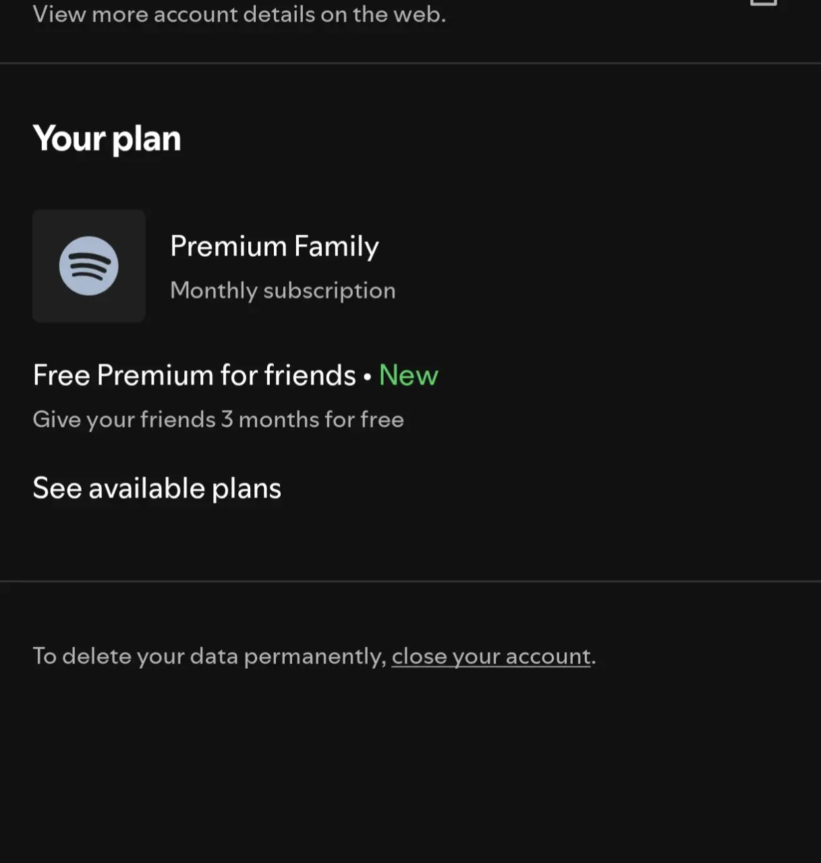The height and width of the screenshot is (863, 821).
Task: Click the word plans in See available plans
Action: [246, 489]
